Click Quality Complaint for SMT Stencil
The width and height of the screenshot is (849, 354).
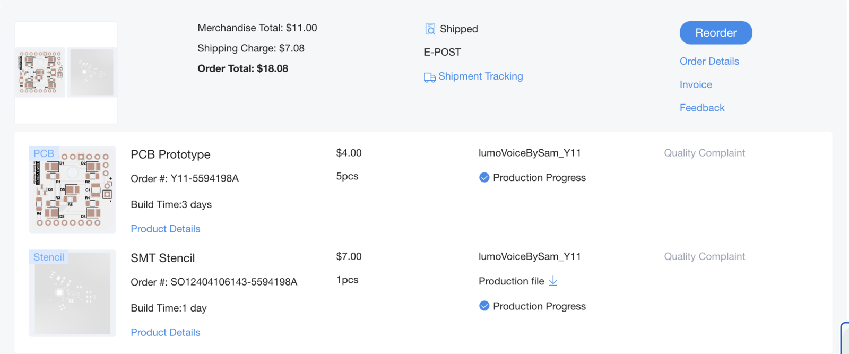pyautogui.click(x=704, y=256)
